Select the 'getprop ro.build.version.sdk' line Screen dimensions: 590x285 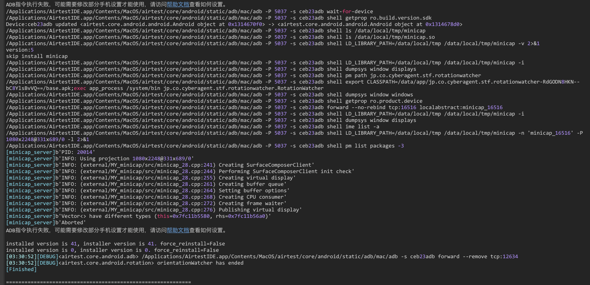(x=218, y=18)
